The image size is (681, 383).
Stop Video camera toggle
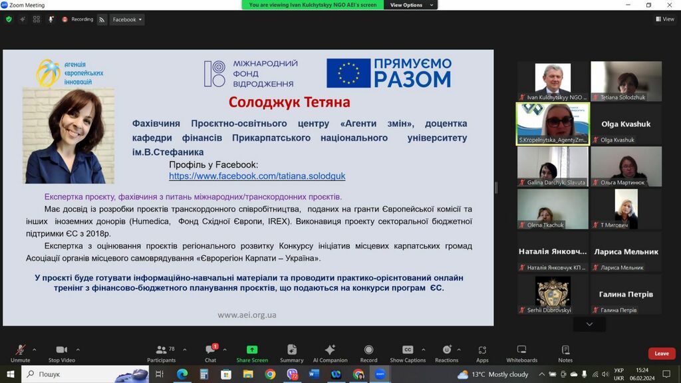pyautogui.click(x=62, y=354)
